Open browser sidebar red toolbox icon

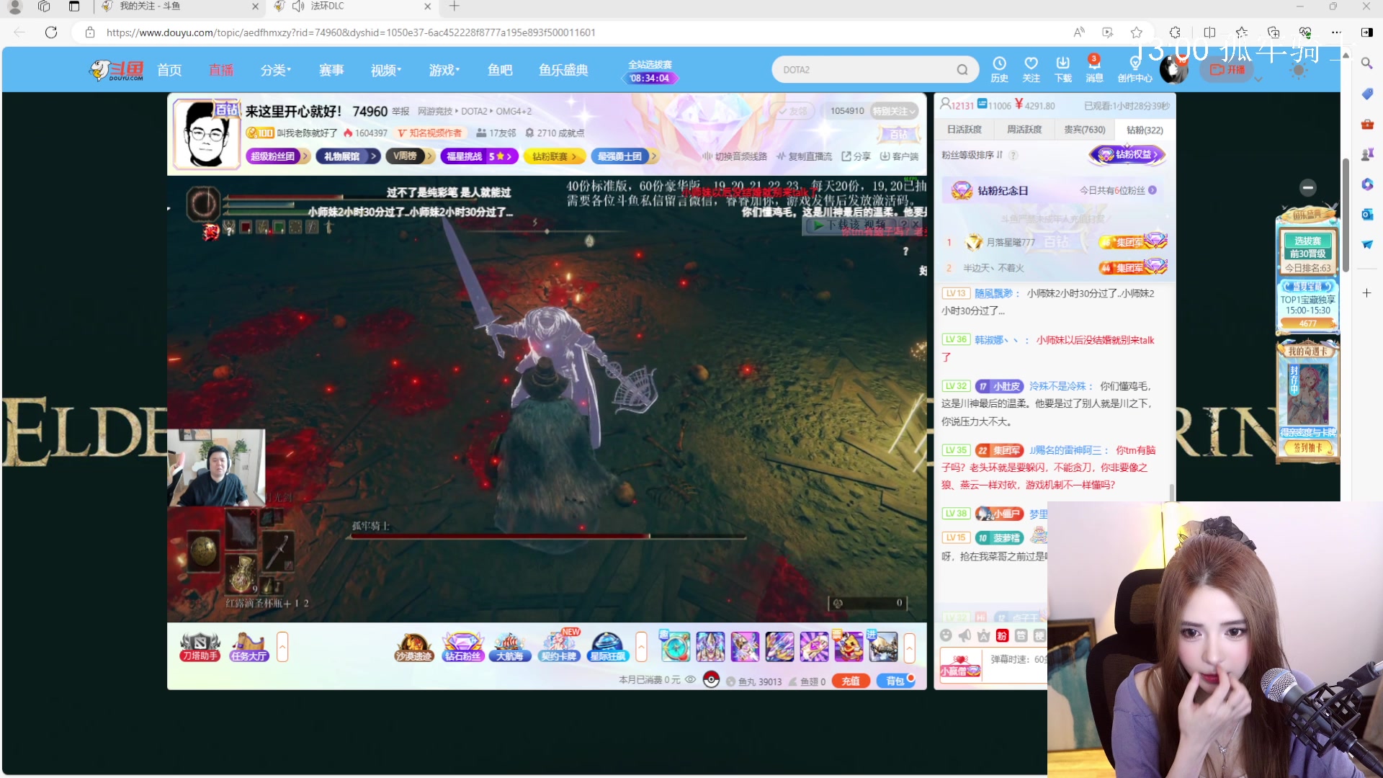(x=1366, y=125)
